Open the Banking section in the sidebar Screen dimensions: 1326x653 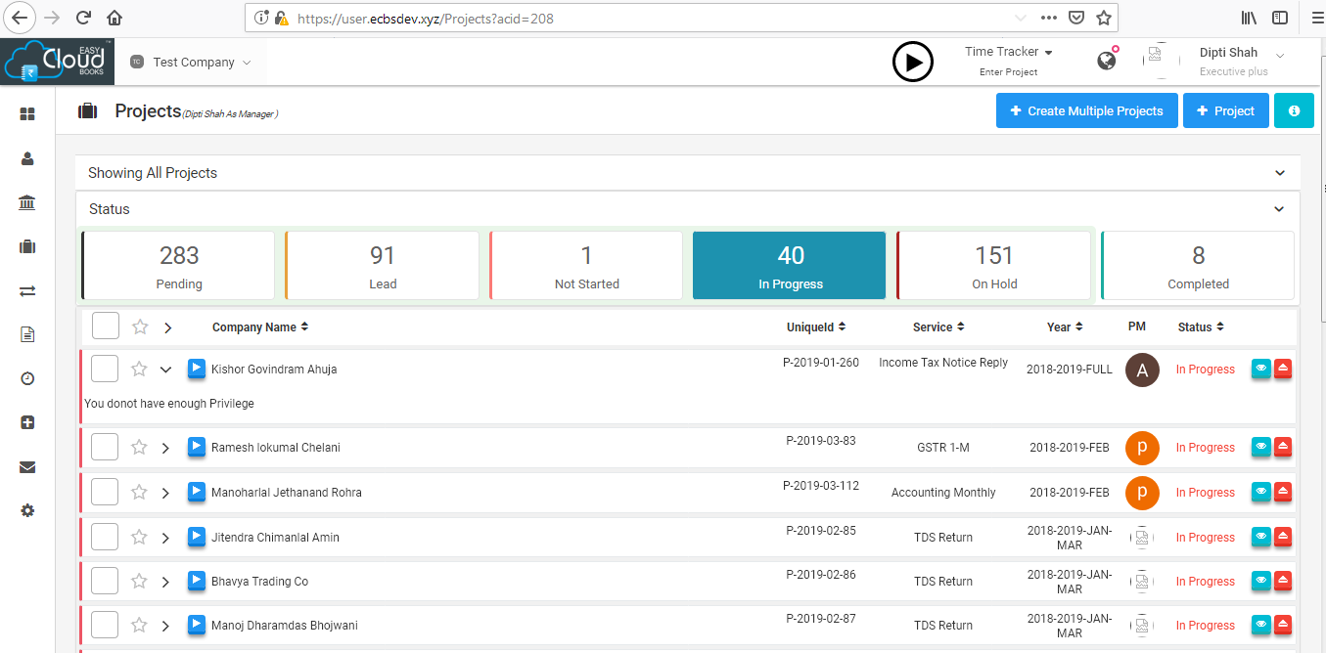[26, 201]
